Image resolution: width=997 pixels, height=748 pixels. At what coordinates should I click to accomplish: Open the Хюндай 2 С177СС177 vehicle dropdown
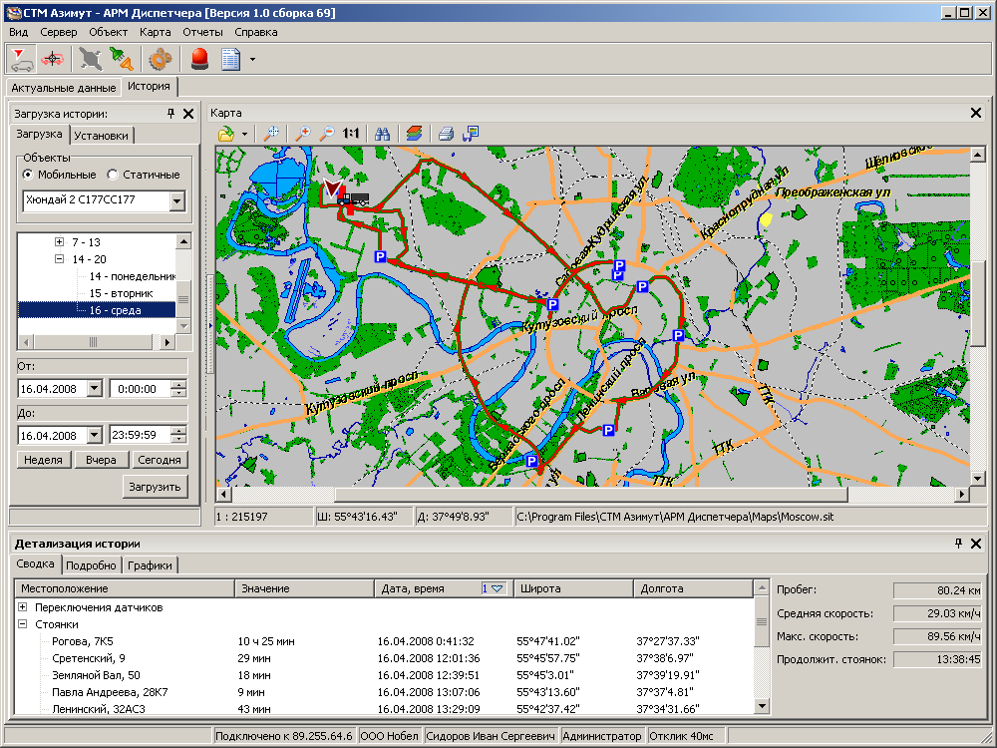[177, 201]
